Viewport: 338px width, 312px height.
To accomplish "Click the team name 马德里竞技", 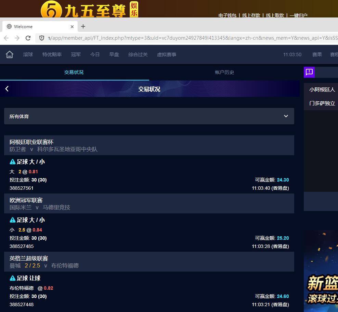I will 56,208.
